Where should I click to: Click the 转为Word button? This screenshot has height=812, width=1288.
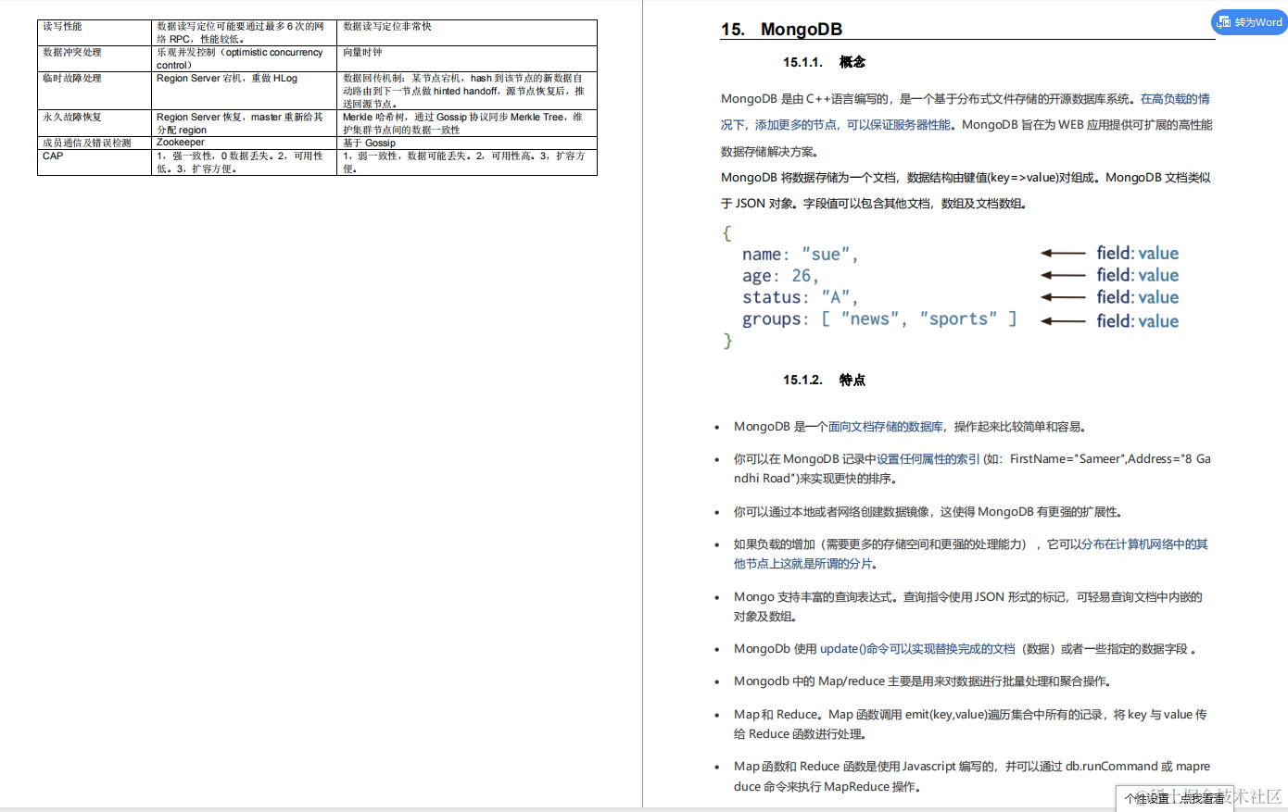1249,21
